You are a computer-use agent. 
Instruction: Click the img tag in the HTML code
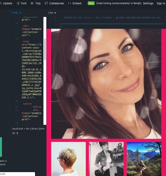[x=26, y=41]
